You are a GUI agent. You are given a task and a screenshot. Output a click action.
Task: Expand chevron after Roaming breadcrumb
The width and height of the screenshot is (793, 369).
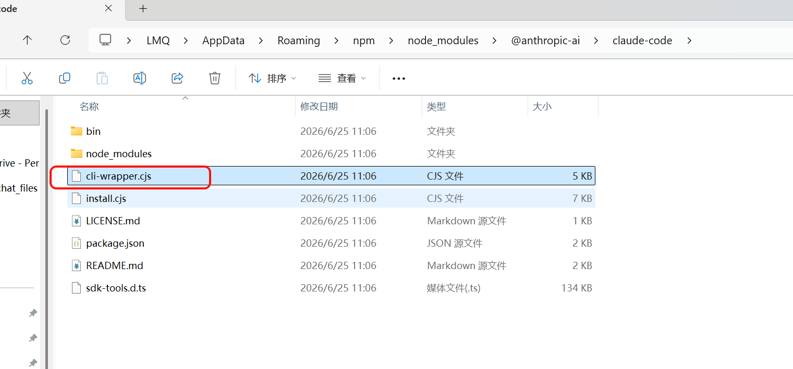pyautogui.click(x=336, y=40)
